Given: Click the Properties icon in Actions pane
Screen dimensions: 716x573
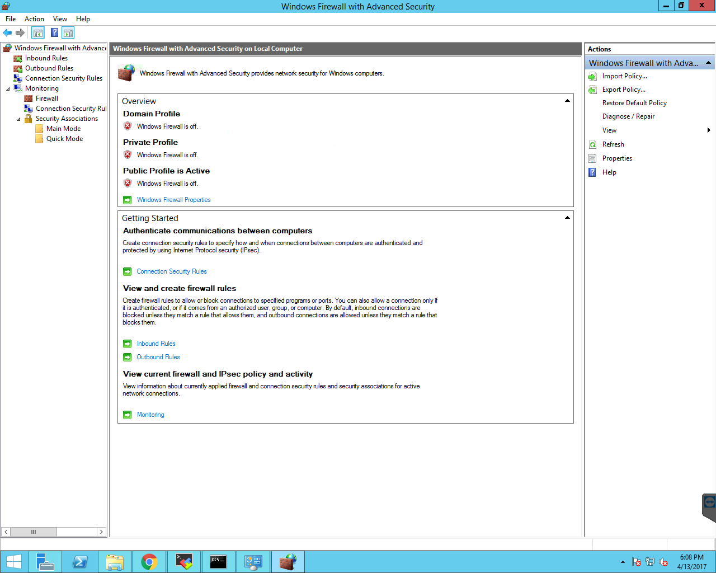Looking at the screenshot, I should pos(592,158).
